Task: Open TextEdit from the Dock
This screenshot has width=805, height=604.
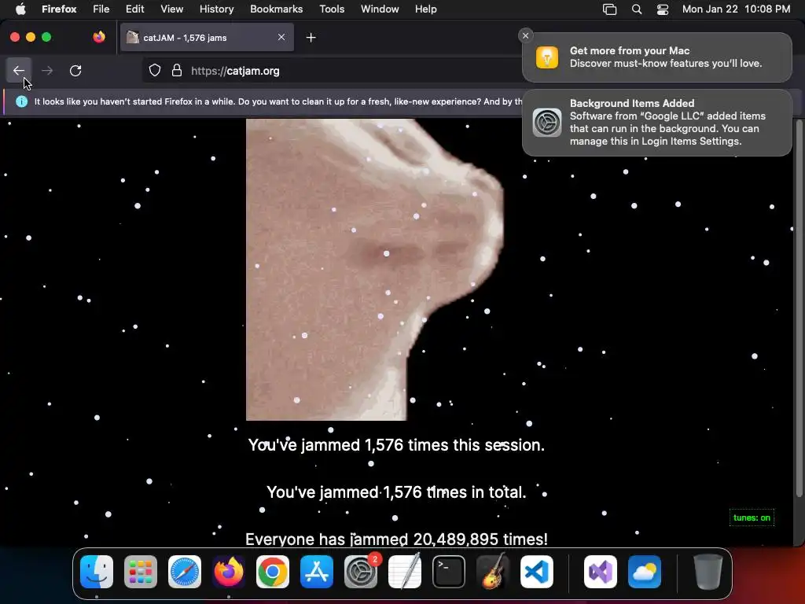Action: click(405, 572)
